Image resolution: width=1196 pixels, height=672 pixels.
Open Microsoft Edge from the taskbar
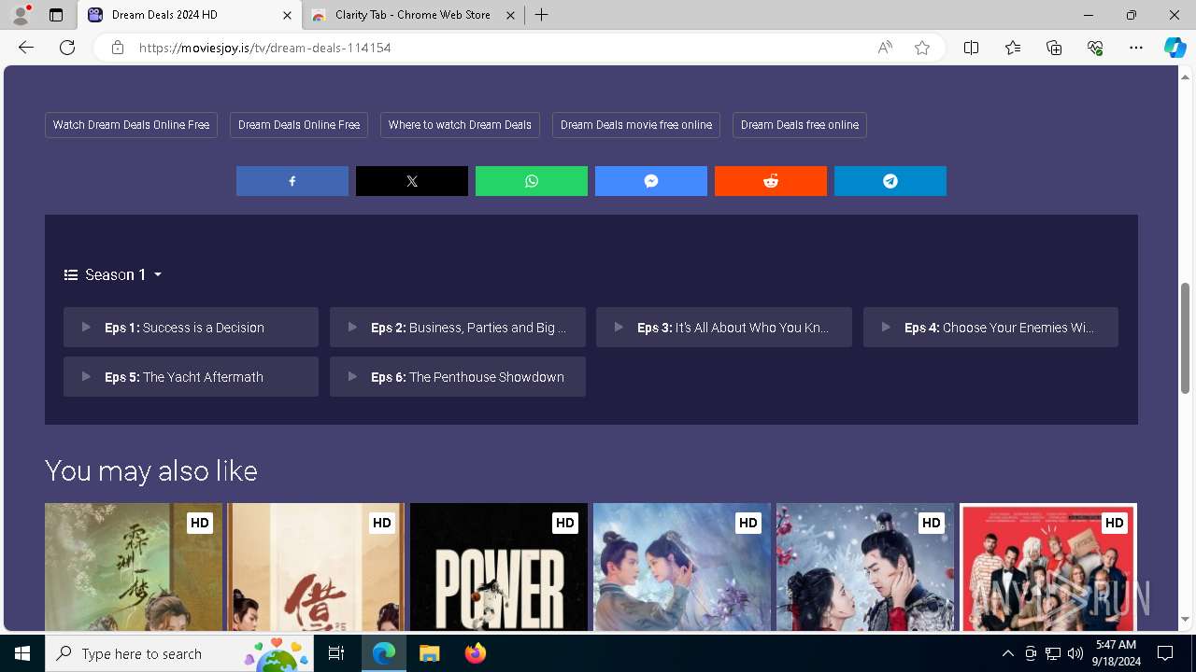point(384,653)
